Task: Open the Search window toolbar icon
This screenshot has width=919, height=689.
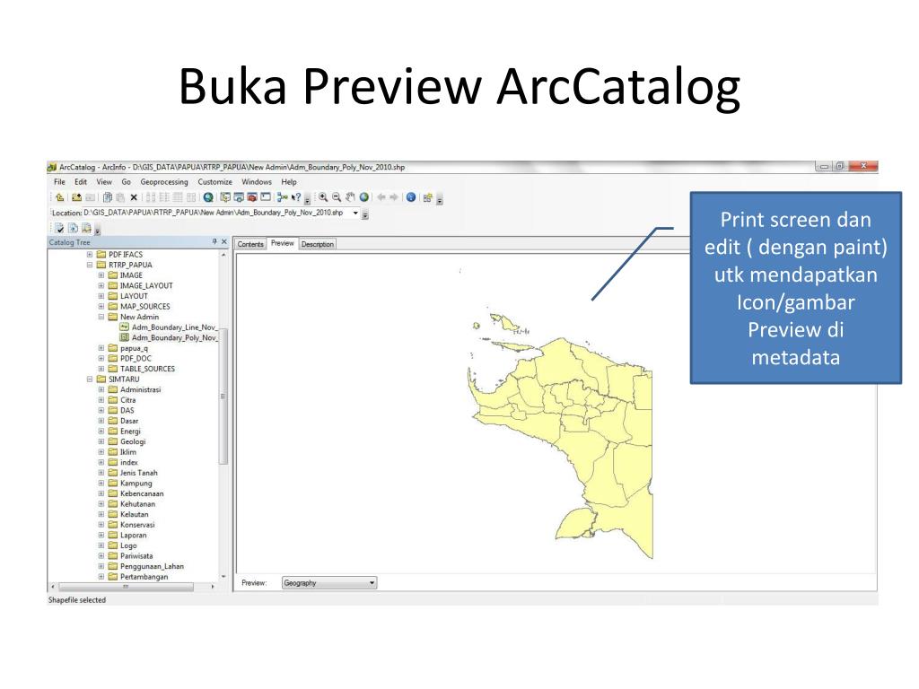Action: [x=239, y=197]
